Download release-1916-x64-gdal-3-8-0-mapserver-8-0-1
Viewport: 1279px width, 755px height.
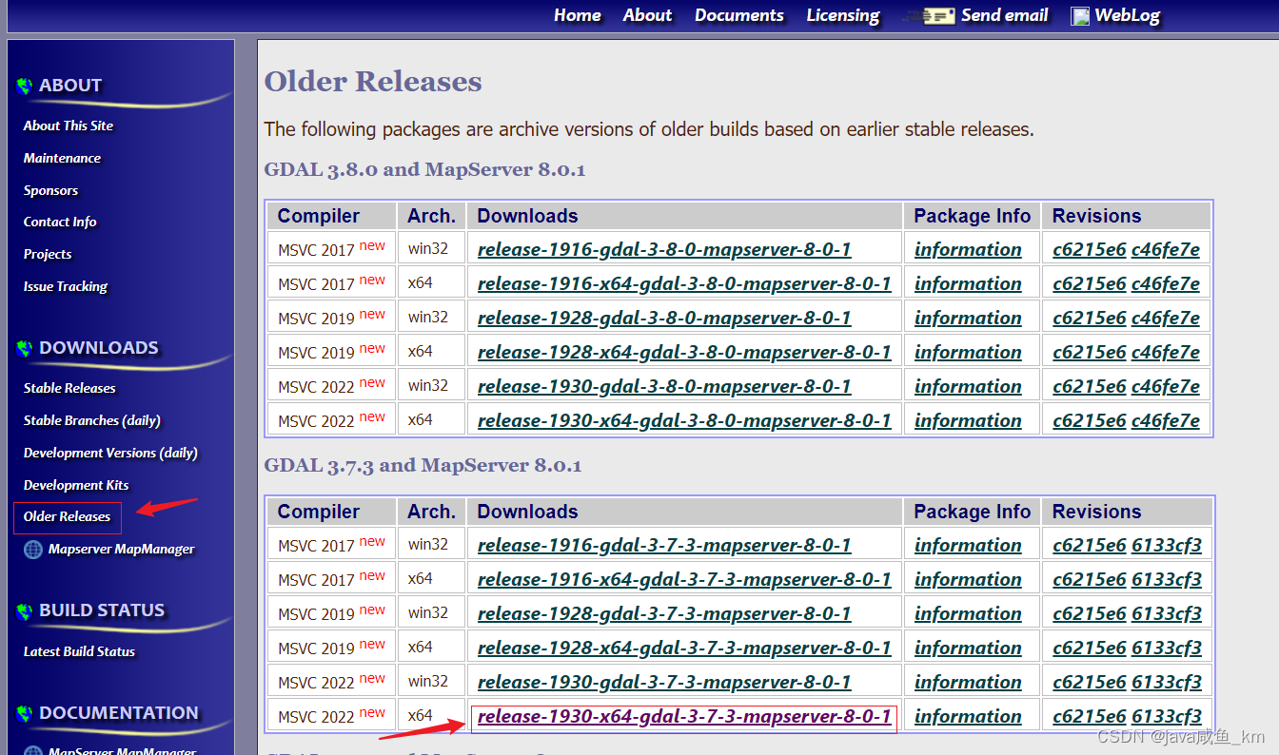[x=684, y=283]
